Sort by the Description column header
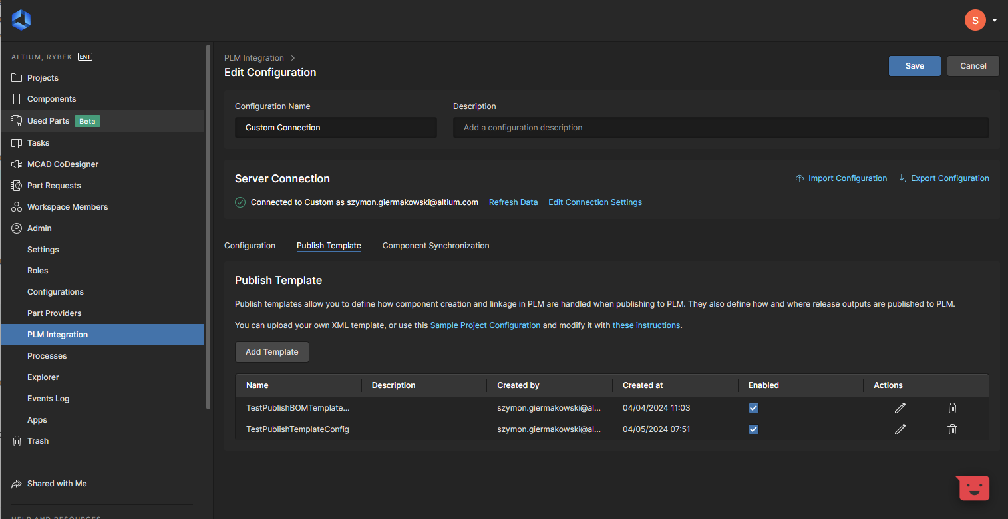 coord(393,385)
